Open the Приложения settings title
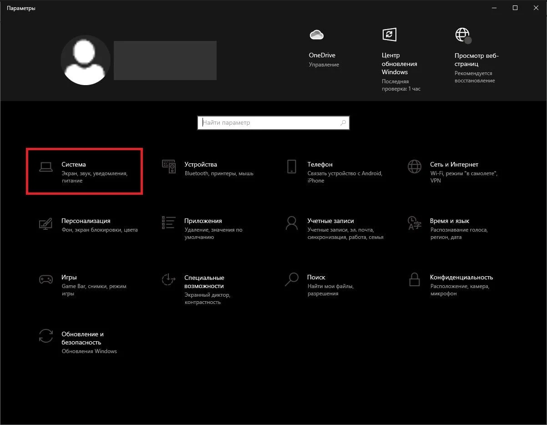This screenshot has width=547, height=425. [203, 221]
